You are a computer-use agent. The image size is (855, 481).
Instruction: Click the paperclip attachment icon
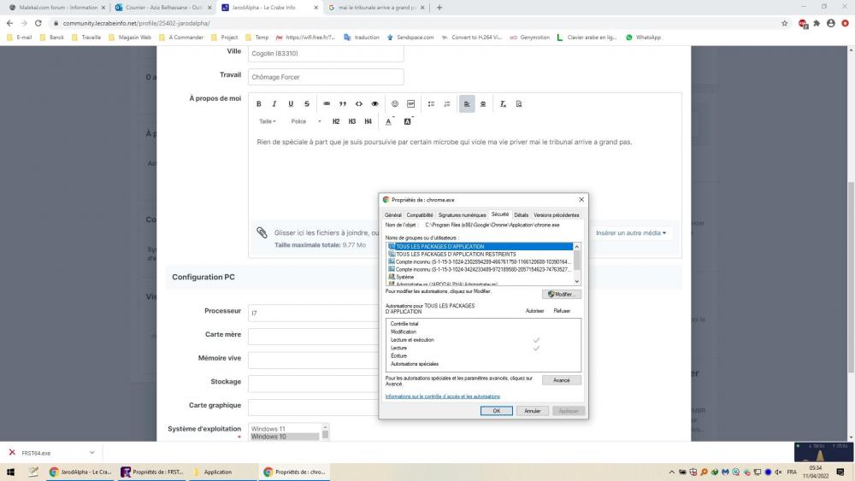pos(262,232)
